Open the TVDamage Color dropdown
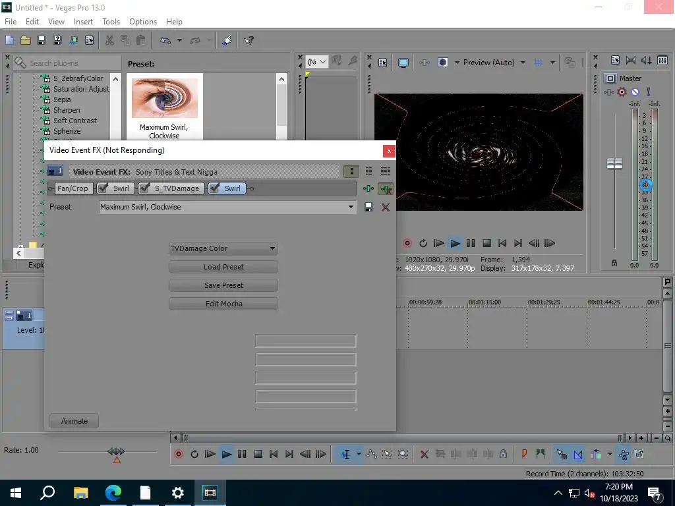675x506 pixels. (x=223, y=248)
